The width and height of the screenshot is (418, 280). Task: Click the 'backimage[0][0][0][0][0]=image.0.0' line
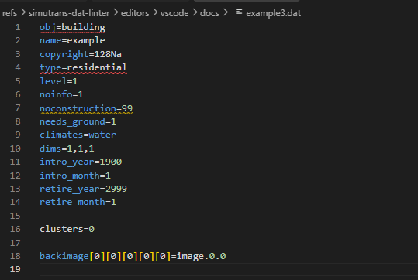(133, 256)
